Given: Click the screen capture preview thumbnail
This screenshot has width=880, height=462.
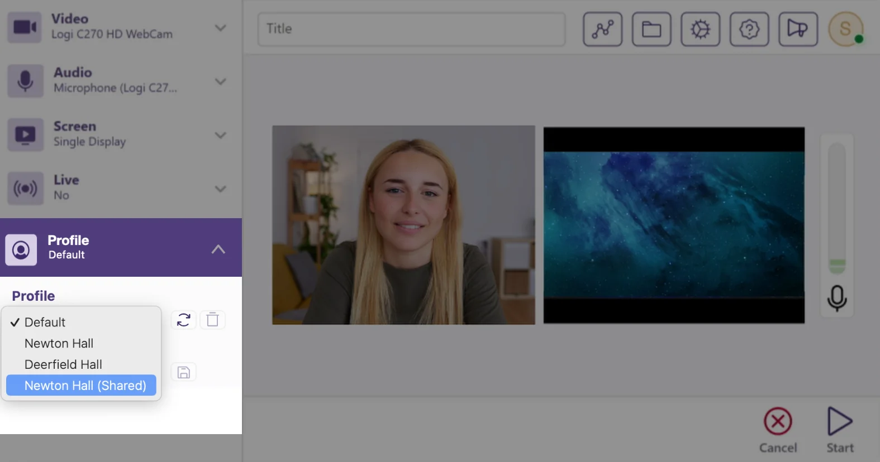Looking at the screenshot, I should (674, 225).
